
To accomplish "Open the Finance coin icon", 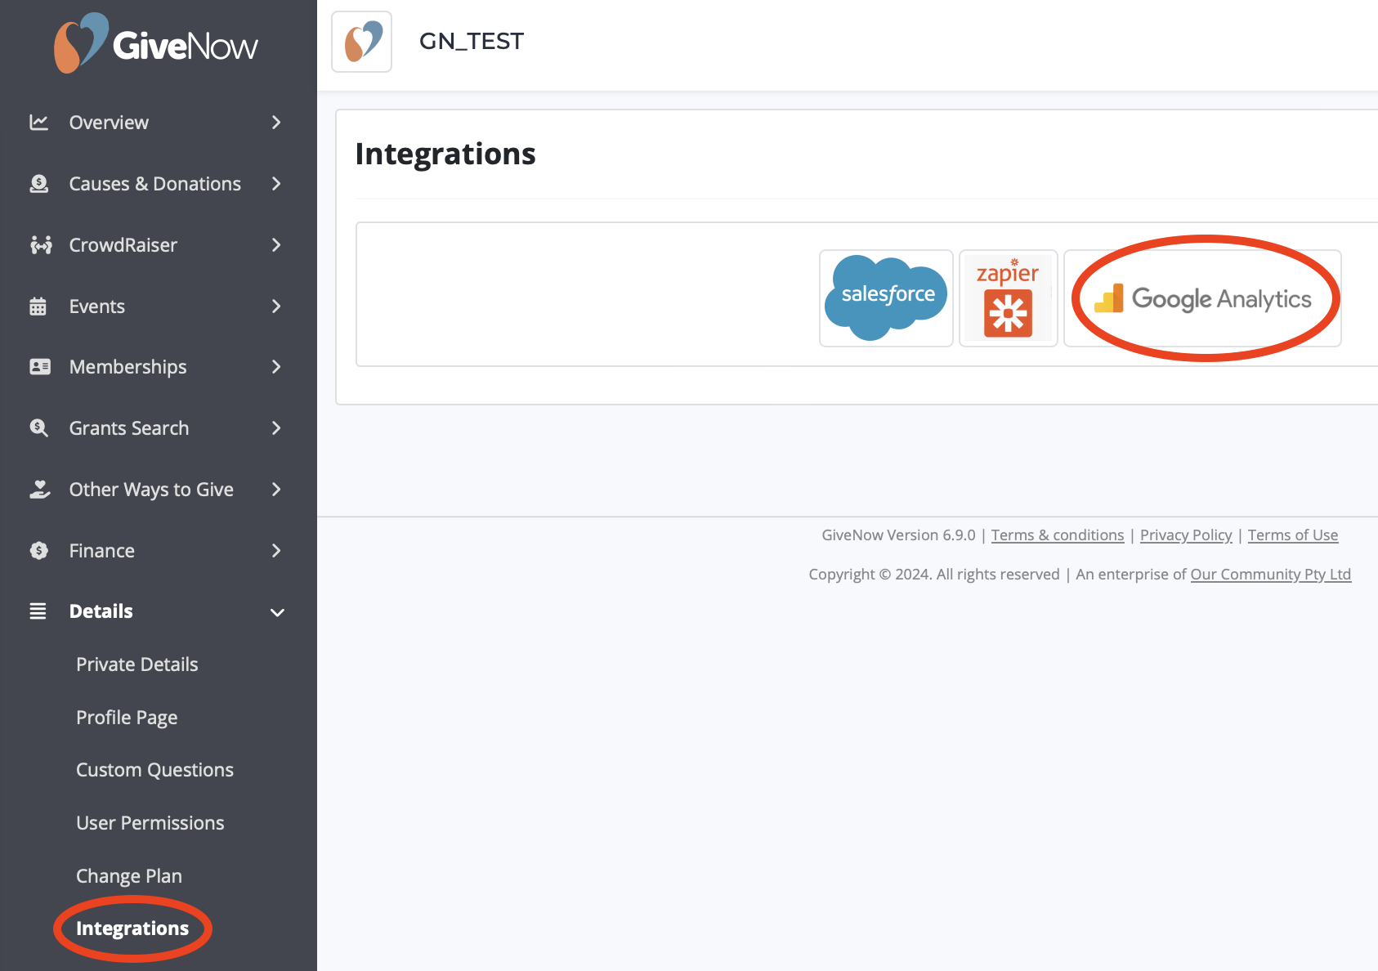I will 38,550.
